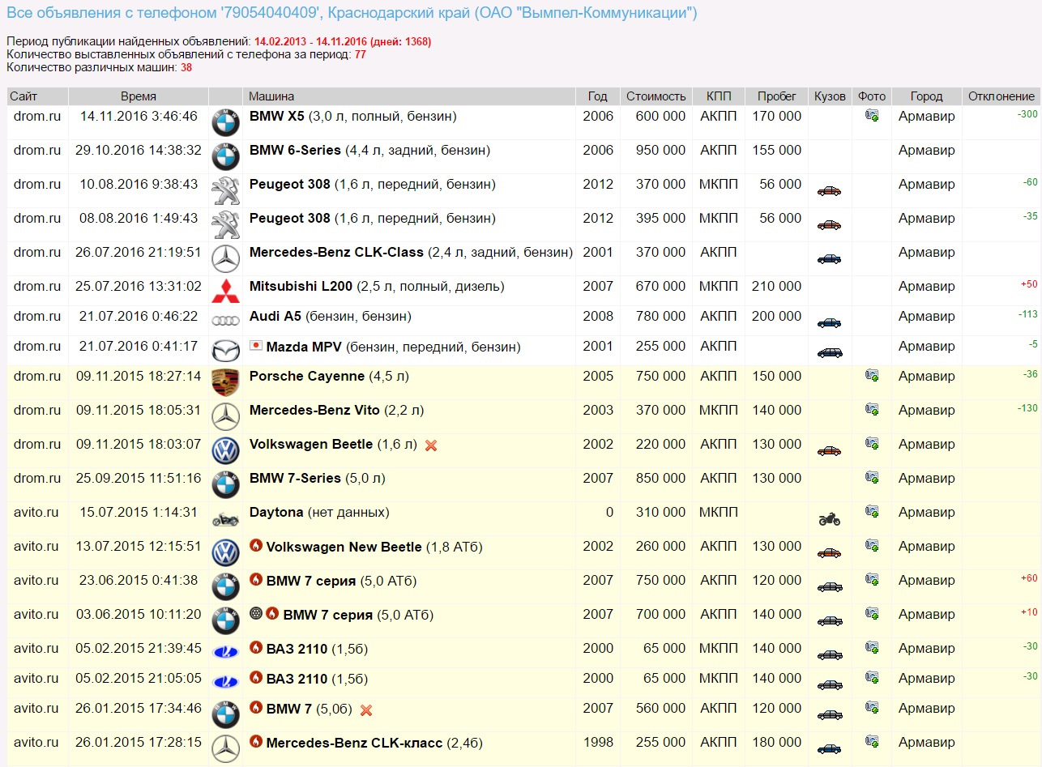Click the deviation value -300

(1027, 114)
